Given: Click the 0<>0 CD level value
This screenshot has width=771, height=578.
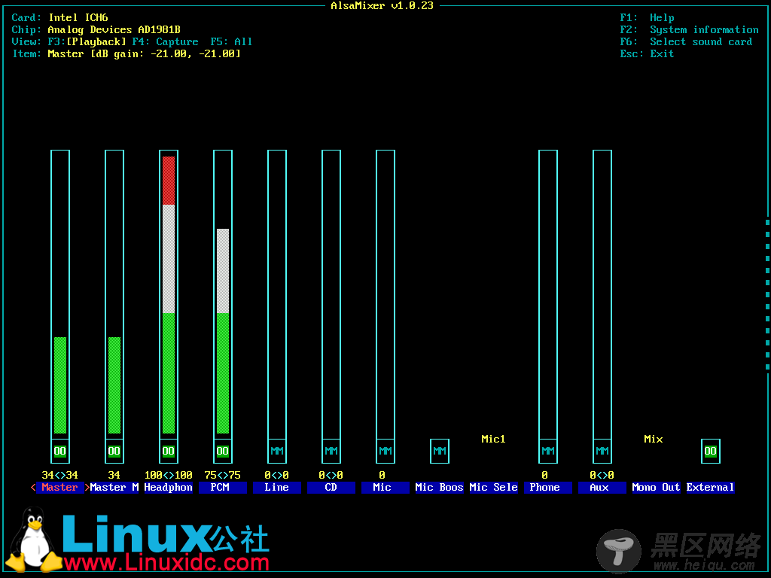Looking at the screenshot, I should tap(331, 476).
